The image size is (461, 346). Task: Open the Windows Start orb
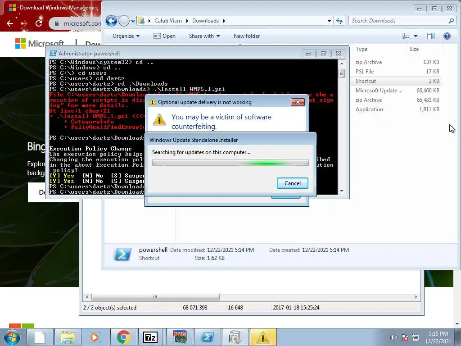(x=12, y=337)
